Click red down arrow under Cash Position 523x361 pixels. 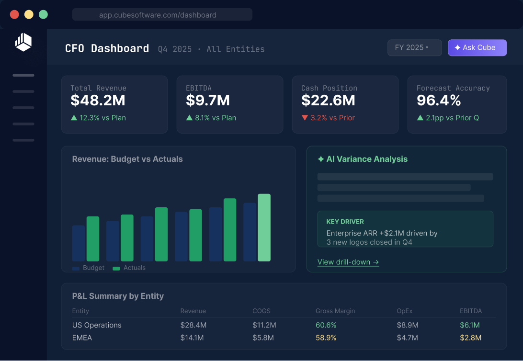[x=305, y=118]
